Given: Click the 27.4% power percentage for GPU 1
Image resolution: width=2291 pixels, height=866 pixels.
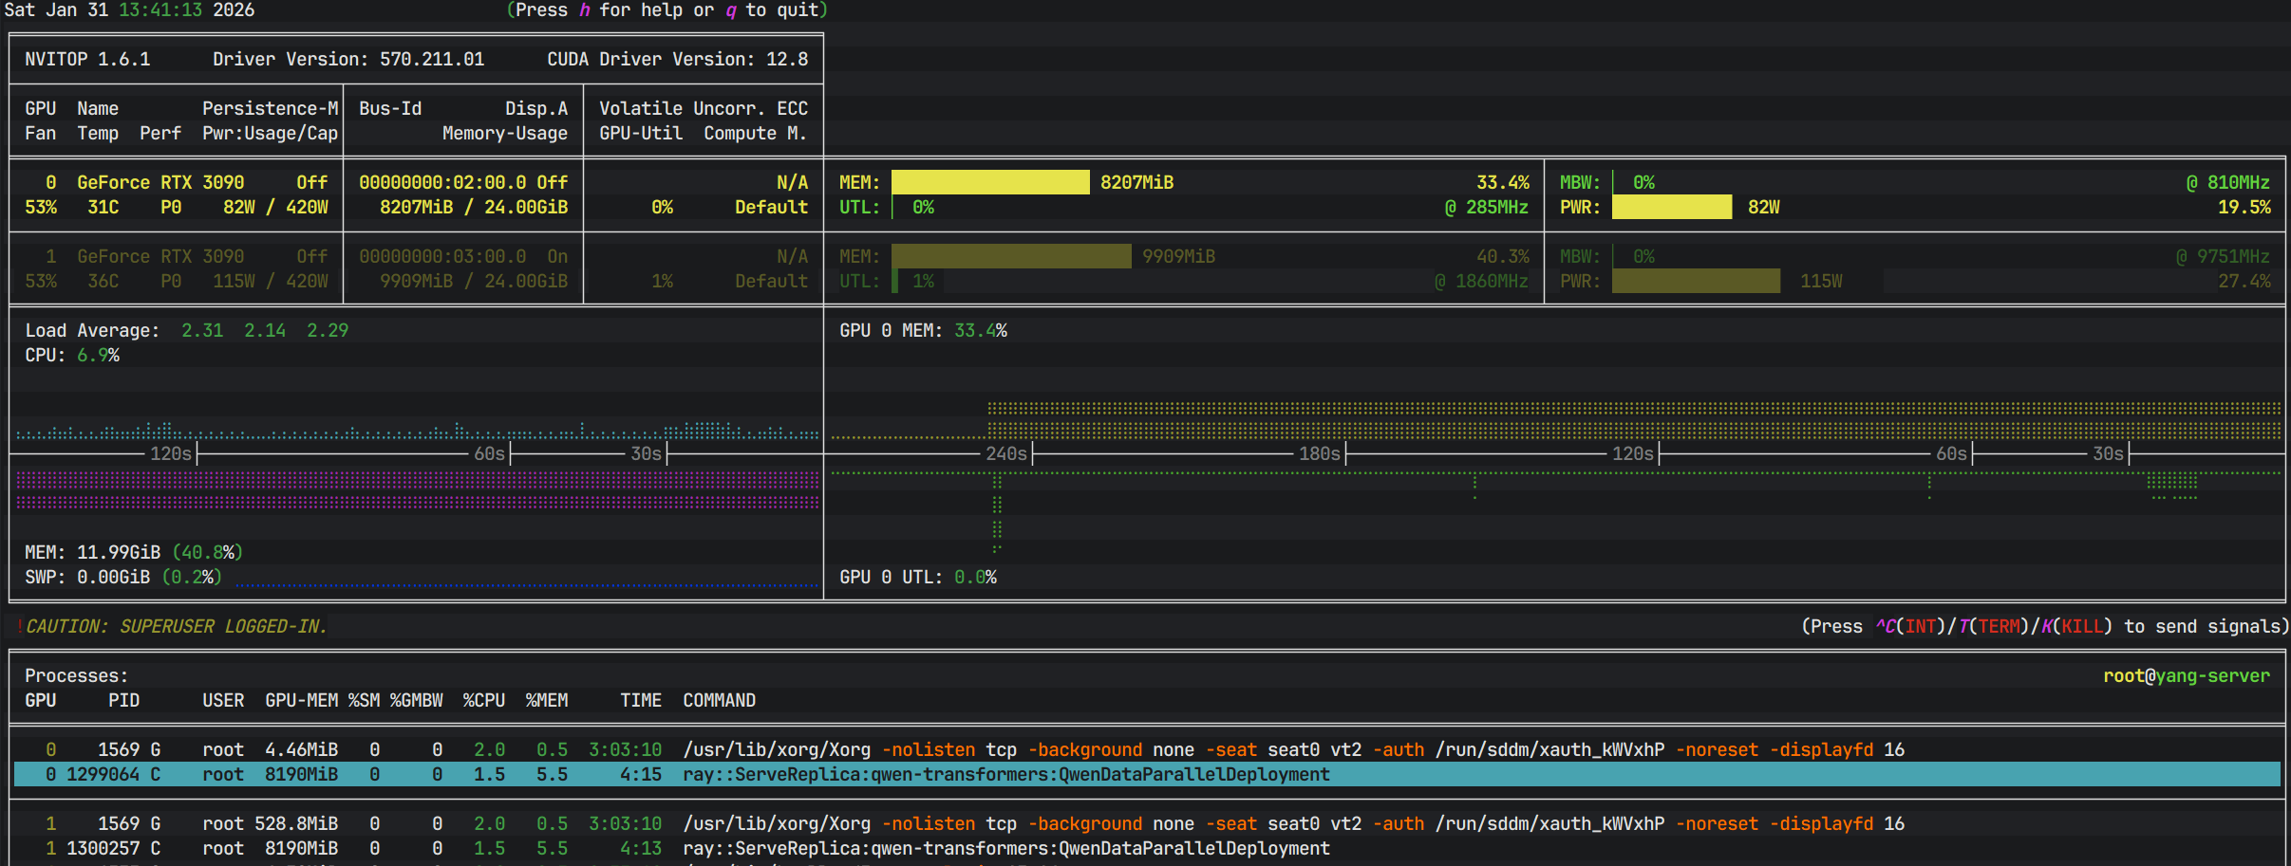Looking at the screenshot, I should coord(2244,281).
